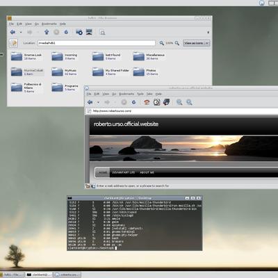Switch to terminal in the taskbar
The image size is (278, 278).
(39, 275)
